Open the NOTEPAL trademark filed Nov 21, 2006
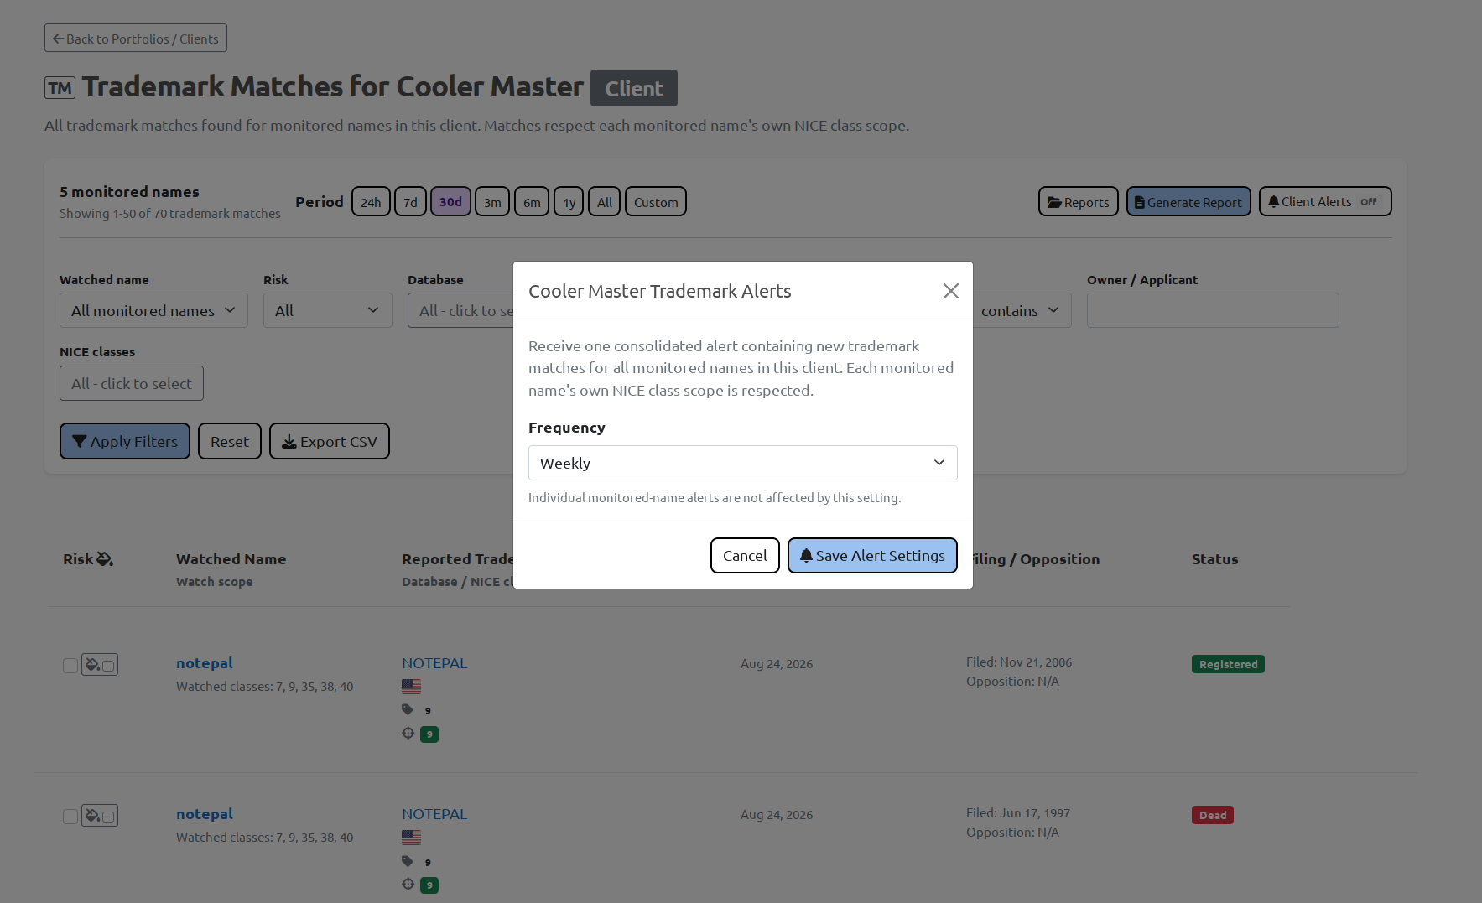Image resolution: width=1482 pixels, height=903 pixels. pyautogui.click(x=434, y=662)
